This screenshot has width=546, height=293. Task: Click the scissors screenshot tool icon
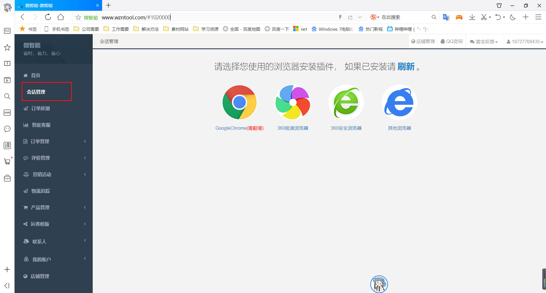click(x=484, y=17)
